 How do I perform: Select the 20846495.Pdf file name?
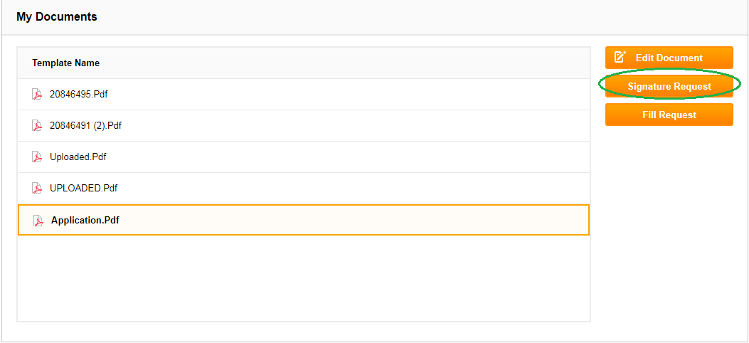[x=79, y=94]
